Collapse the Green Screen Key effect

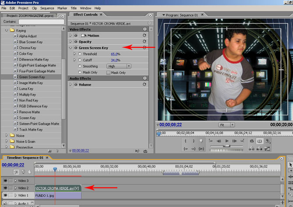click(71, 47)
